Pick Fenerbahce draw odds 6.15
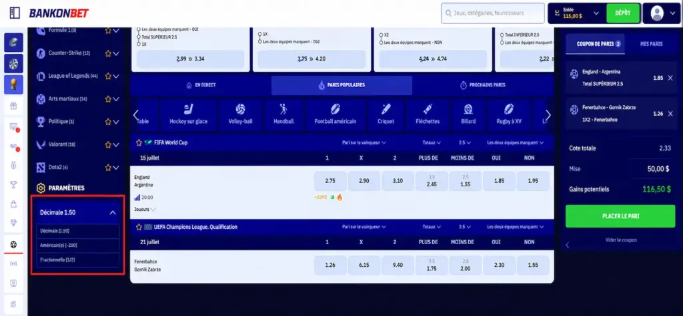This screenshot has height=316, width=683. click(364, 265)
